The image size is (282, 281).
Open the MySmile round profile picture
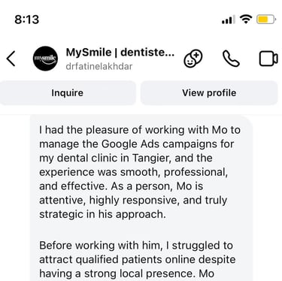[x=45, y=59]
